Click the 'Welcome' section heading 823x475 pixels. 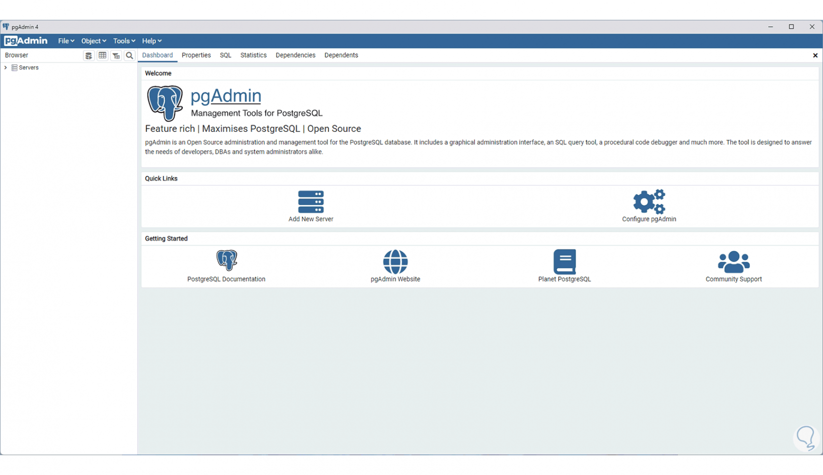pos(158,73)
